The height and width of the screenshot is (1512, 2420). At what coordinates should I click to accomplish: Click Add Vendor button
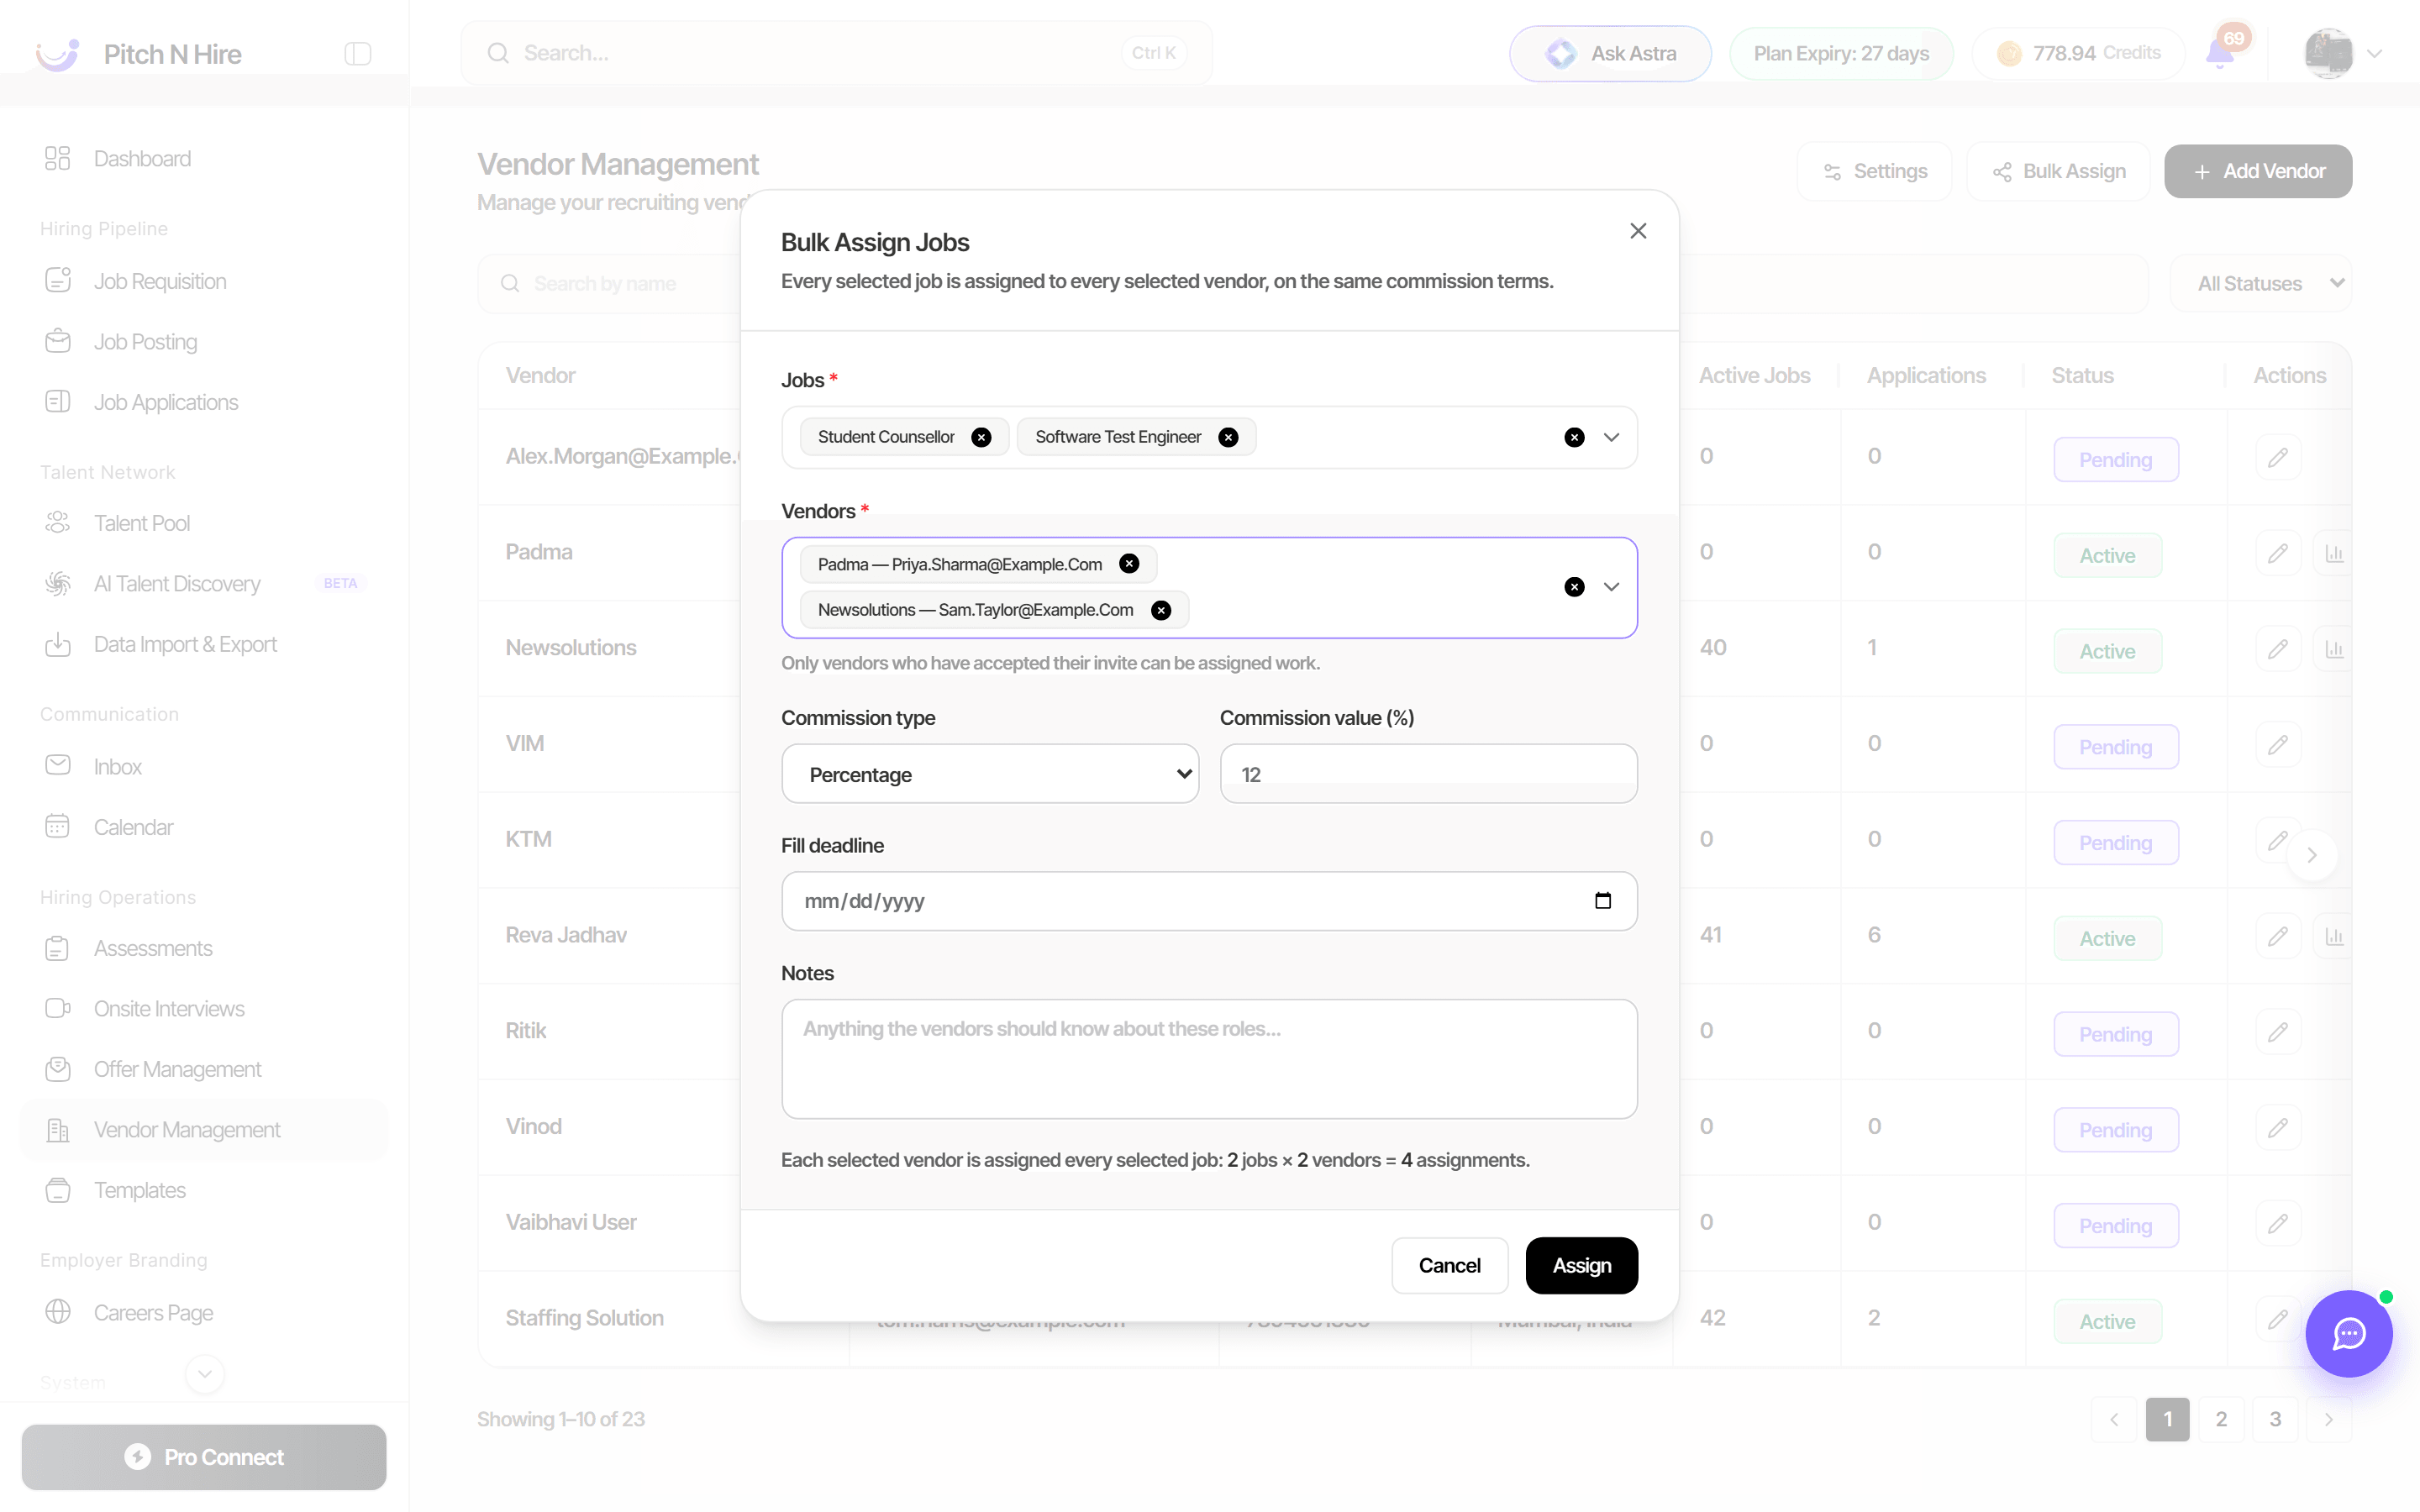[x=2258, y=171]
